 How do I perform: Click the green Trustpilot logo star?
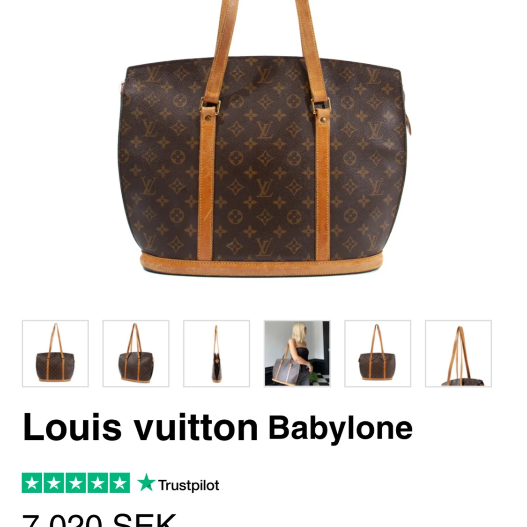click(x=146, y=482)
